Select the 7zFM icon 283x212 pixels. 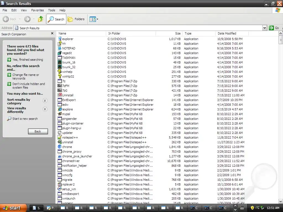point(60,86)
